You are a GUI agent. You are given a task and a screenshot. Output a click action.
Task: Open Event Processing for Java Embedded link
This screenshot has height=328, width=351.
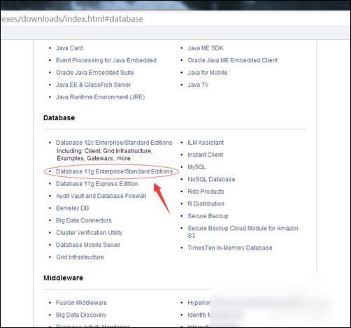(106, 60)
